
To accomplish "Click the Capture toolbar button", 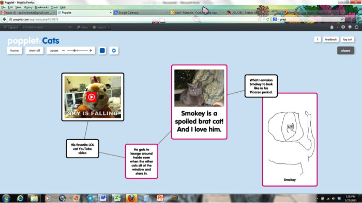I will [11, 27].
